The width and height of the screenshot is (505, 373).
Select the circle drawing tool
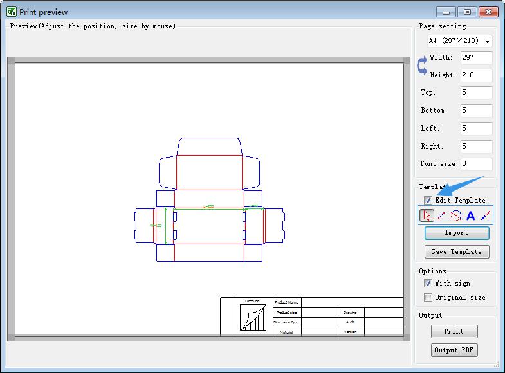coord(456,215)
